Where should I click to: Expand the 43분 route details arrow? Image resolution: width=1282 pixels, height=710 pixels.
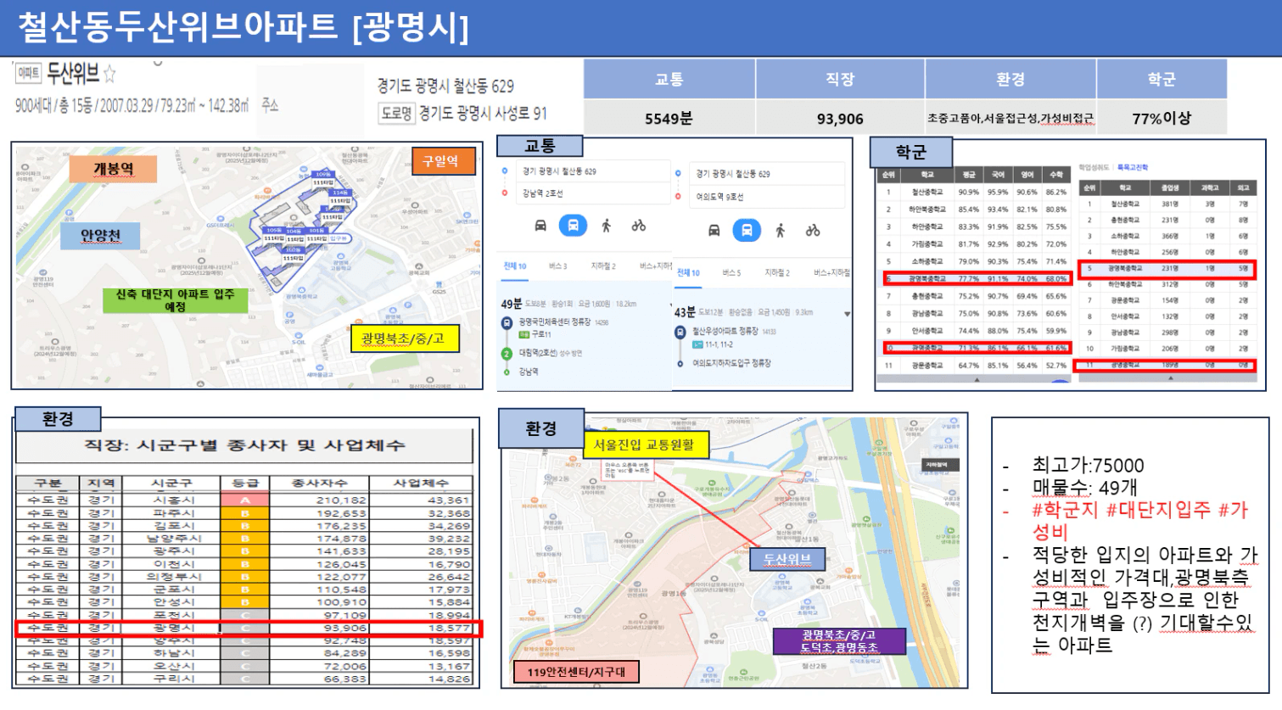pos(847,314)
